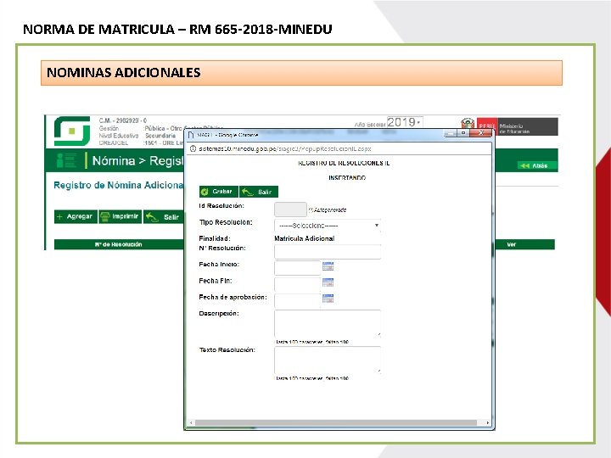Click the Imprimir button in Nómina page
The image size is (611, 458).
[120, 216]
